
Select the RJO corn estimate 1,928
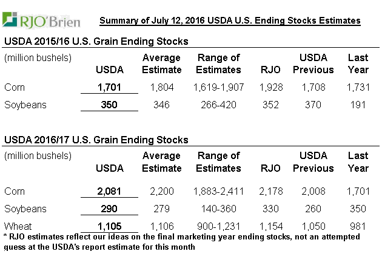tap(271, 87)
